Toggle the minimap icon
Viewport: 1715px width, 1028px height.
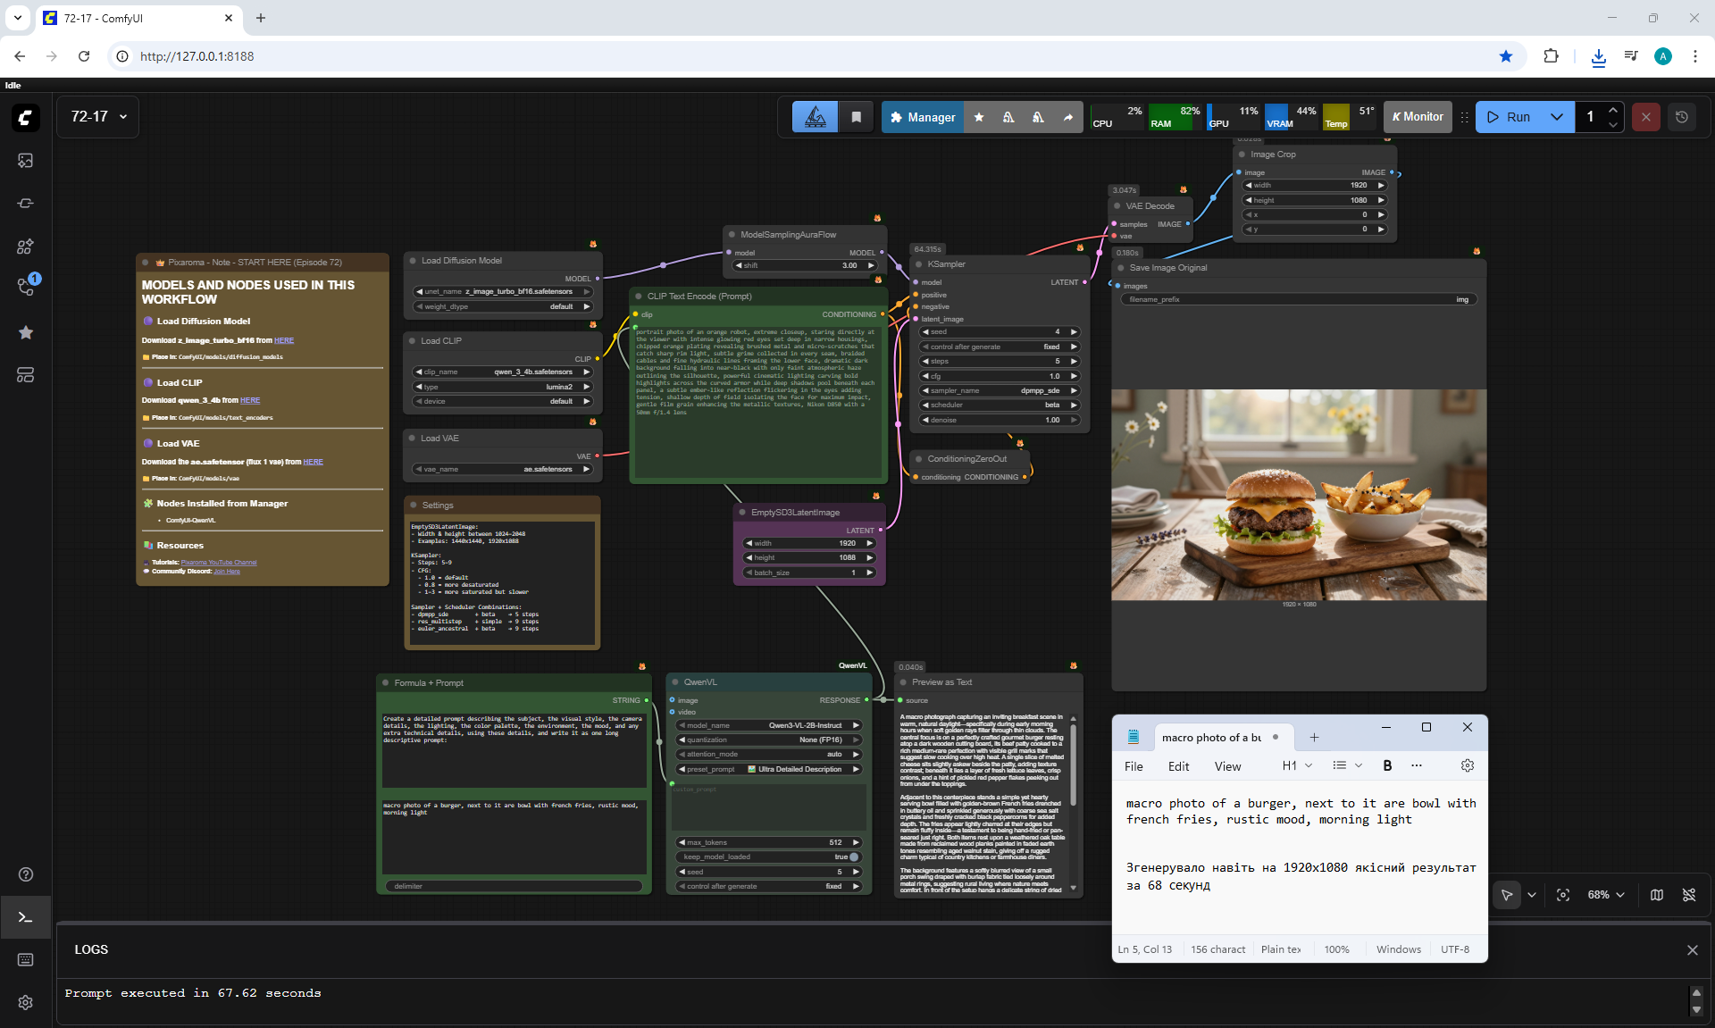1657,895
